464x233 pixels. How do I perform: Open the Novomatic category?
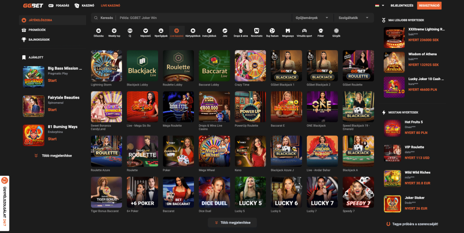coord(256,33)
